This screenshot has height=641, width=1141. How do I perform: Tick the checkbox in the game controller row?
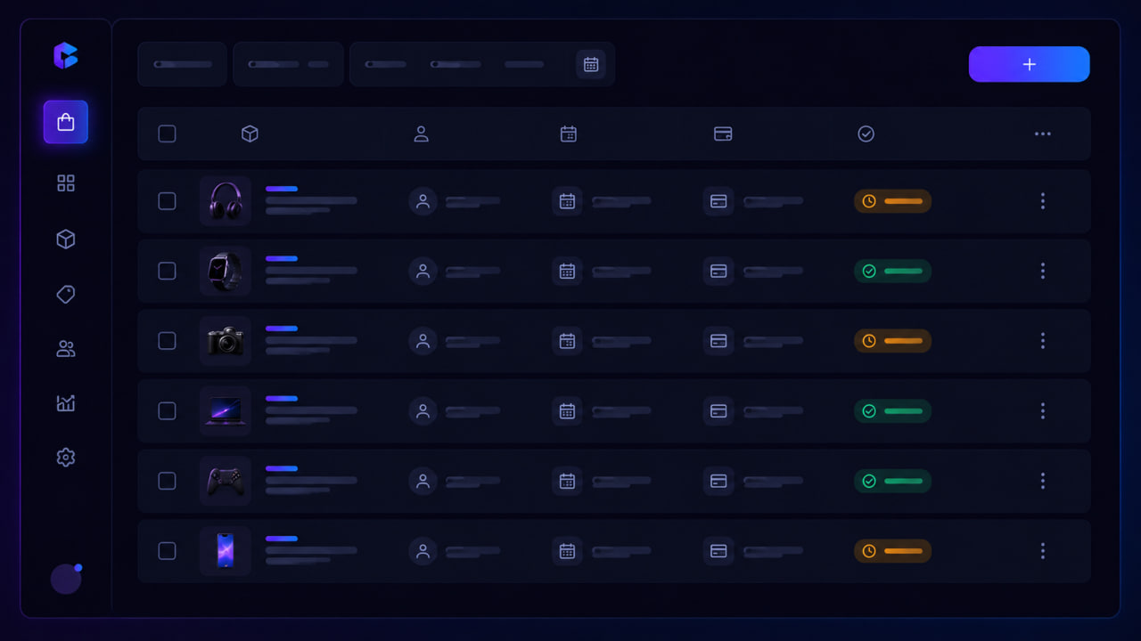pos(167,481)
